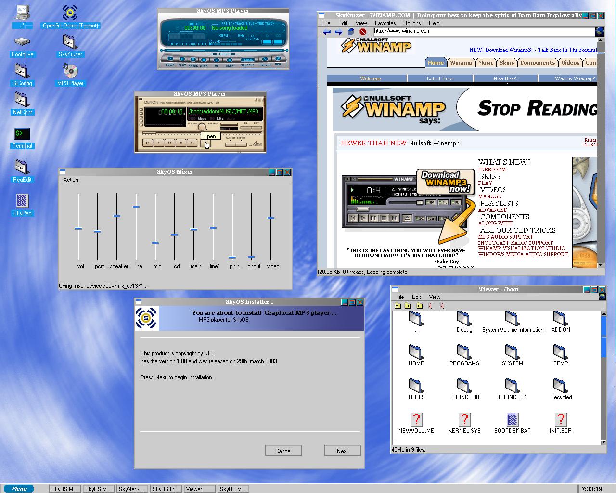This screenshot has height=493, width=616.
Task: Open the Edit menu in Viewer window
Action: [416, 297]
